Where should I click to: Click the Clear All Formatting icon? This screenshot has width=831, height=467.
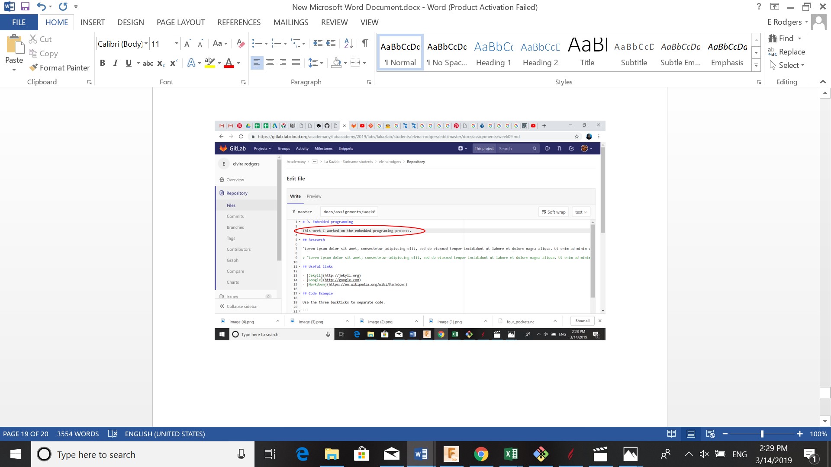[x=241, y=43]
